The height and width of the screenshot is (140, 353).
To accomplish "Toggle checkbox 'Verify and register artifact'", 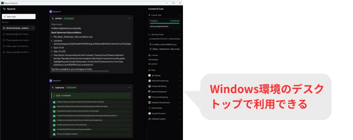I will point(54,134).
